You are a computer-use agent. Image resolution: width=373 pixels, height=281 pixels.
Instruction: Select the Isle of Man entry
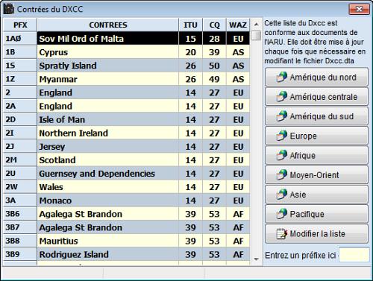point(127,119)
